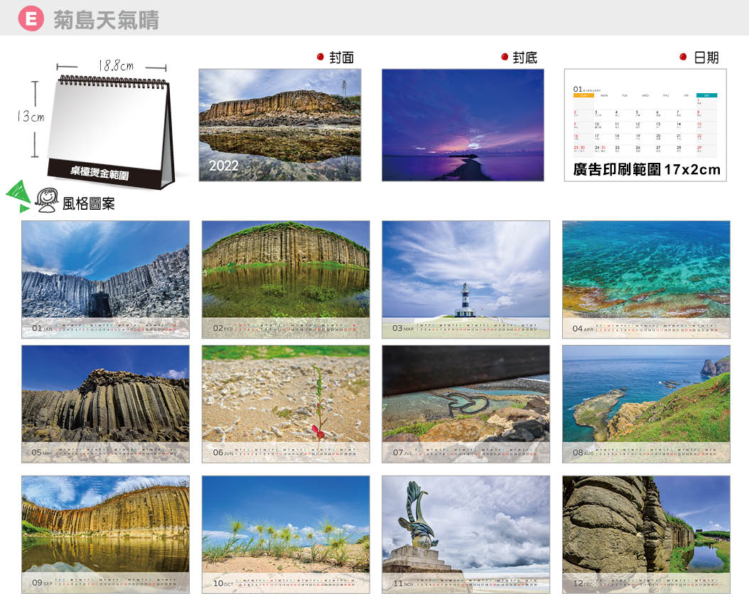The height and width of the screenshot is (608, 749).
Task: Select the 07 JUL heart stone weir photo
Action: tap(465, 398)
